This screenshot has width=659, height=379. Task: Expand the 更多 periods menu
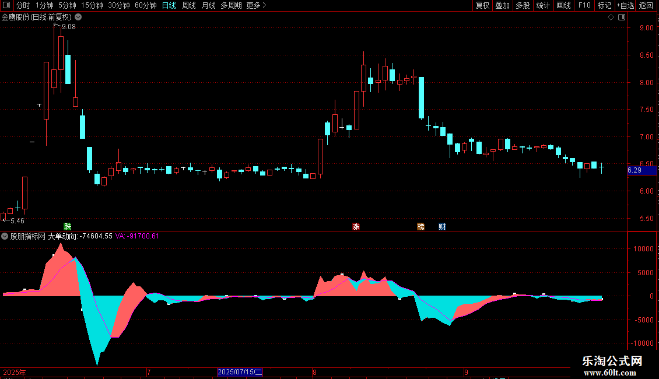tap(256, 5)
